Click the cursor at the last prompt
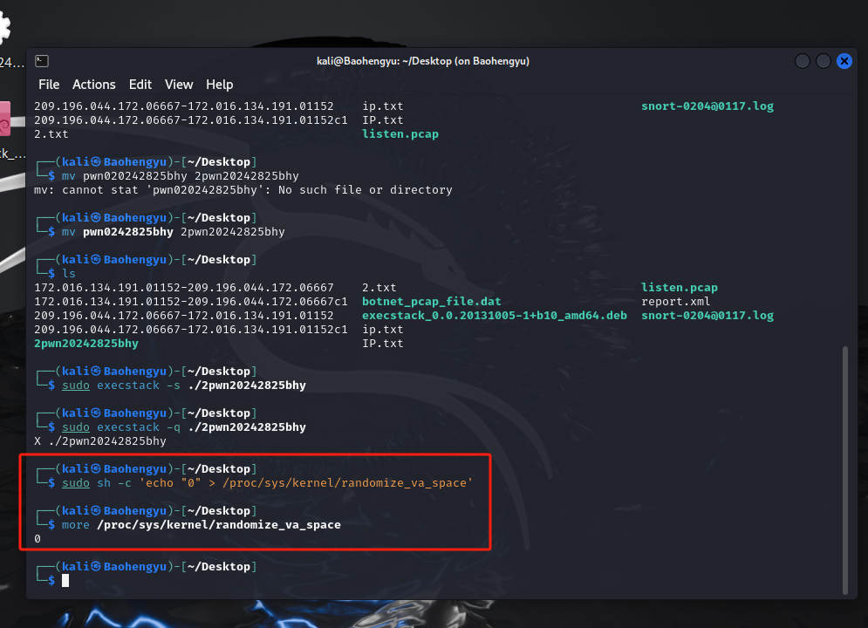Image resolution: width=868 pixels, height=628 pixels. pyautogui.click(x=65, y=580)
